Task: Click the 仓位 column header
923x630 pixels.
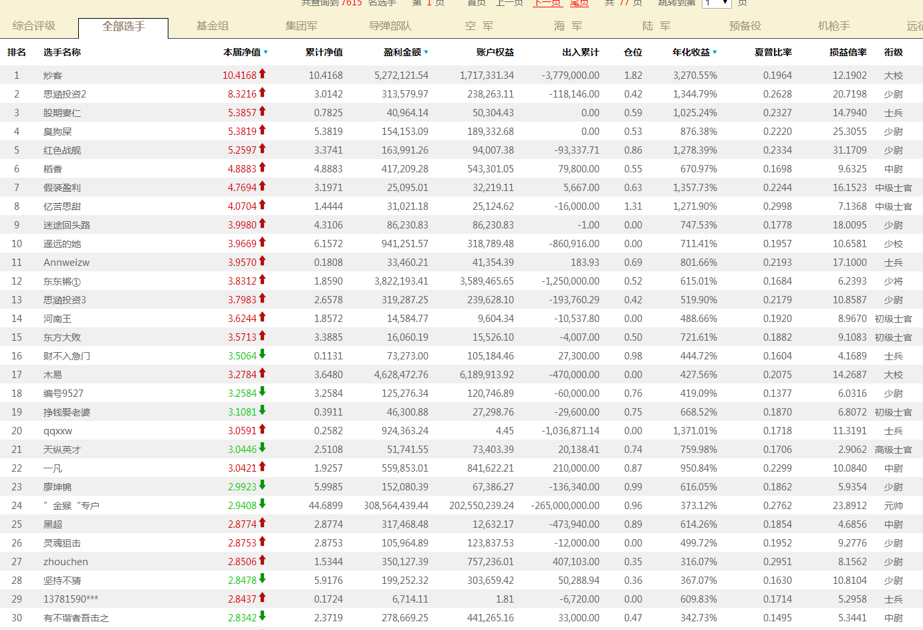Action: coord(633,52)
